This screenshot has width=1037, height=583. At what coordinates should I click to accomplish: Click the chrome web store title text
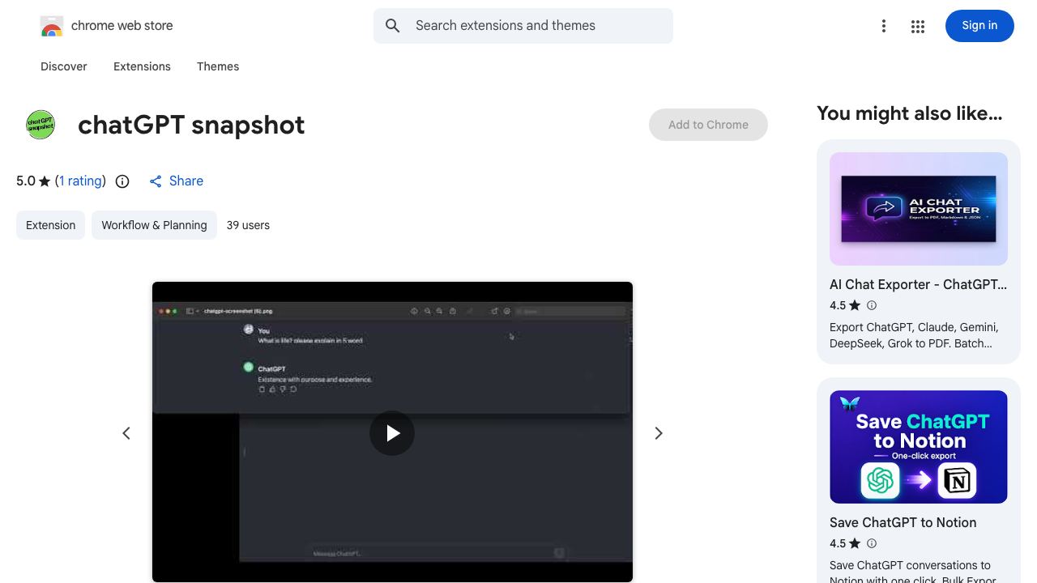(122, 26)
